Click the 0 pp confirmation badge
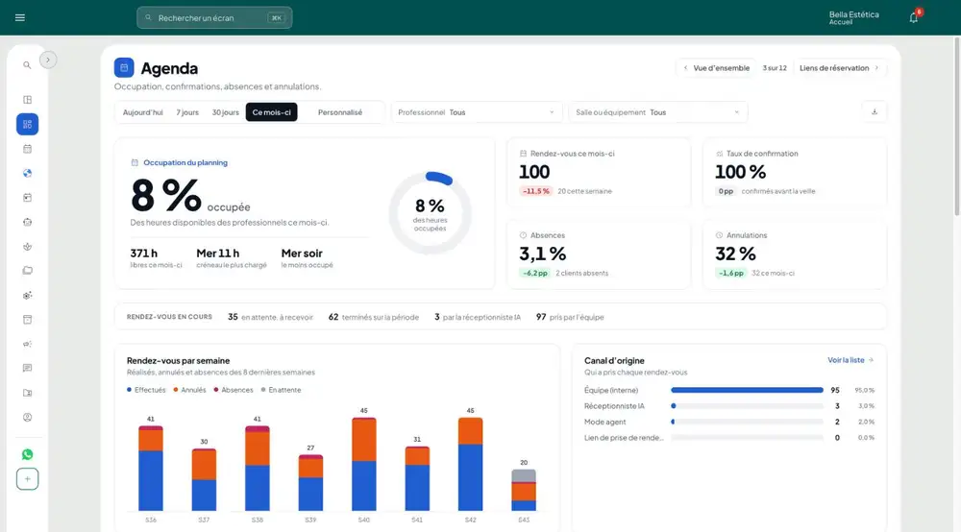 pos(726,191)
